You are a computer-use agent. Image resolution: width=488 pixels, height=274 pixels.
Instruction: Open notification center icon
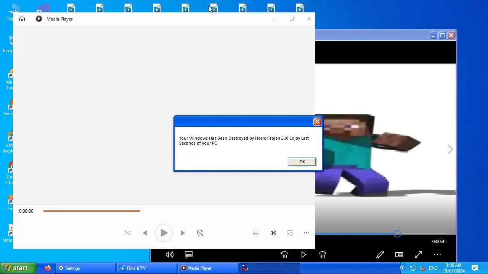tap(475, 268)
